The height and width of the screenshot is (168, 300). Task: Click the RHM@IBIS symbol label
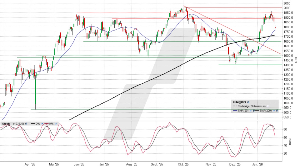point(239,102)
